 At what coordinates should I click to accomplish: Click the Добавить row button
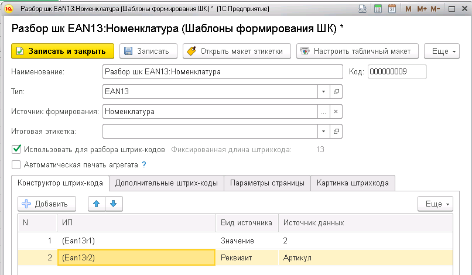[47, 204]
